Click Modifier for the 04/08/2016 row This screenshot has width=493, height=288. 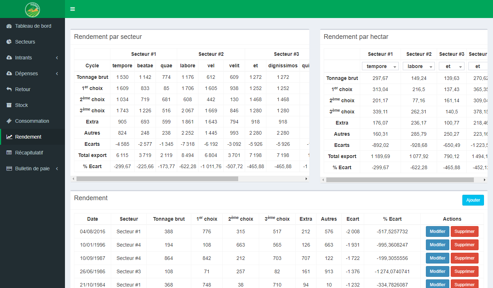437,231
